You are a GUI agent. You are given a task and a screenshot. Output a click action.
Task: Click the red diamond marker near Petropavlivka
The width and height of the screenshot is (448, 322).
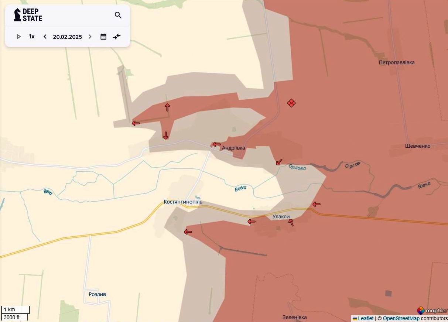(x=291, y=103)
